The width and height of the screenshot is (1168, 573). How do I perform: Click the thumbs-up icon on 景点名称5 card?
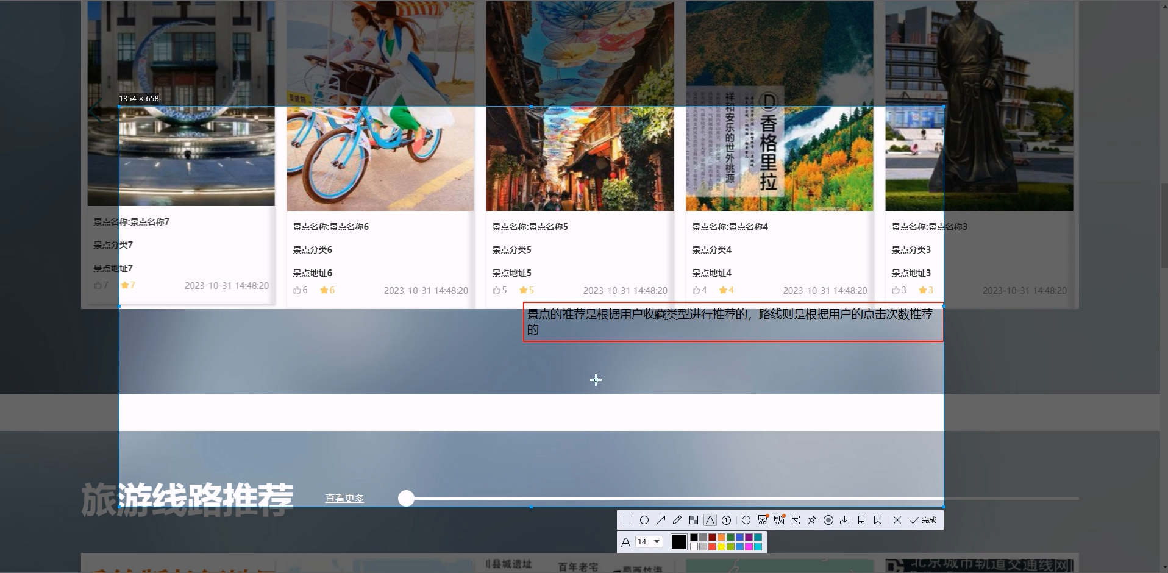click(x=496, y=290)
